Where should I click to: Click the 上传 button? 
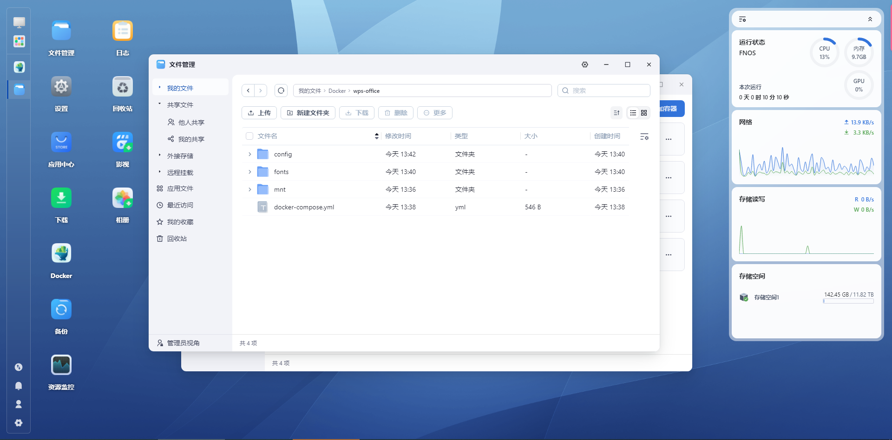point(259,113)
